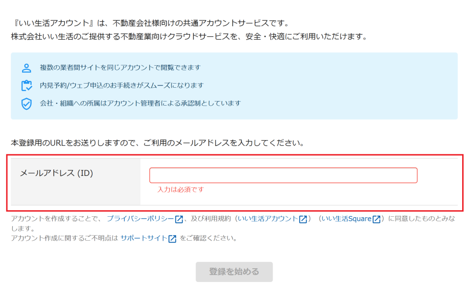Image resolution: width=470 pixels, height=287 pixels.
Task: Click the 複数の業者間サイト feature text
Action: click(x=120, y=68)
